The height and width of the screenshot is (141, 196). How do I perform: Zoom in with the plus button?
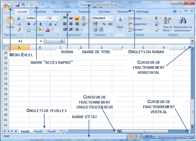pyautogui.click(x=187, y=136)
